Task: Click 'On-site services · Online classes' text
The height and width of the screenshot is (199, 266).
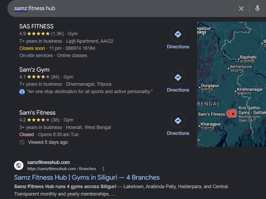Action: pos(53,55)
